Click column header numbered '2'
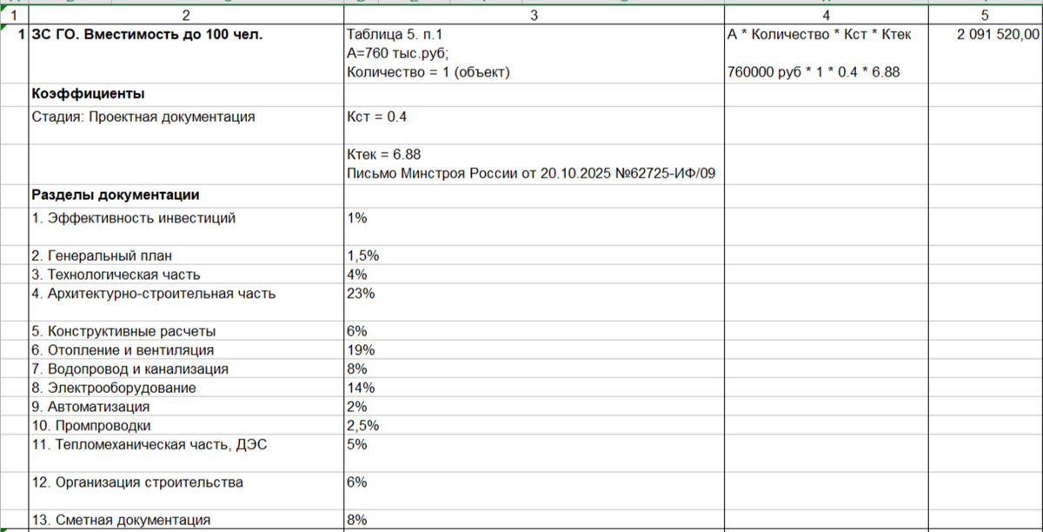The height and width of the screenshot is (532, 1043). click(x=184, y=16)
